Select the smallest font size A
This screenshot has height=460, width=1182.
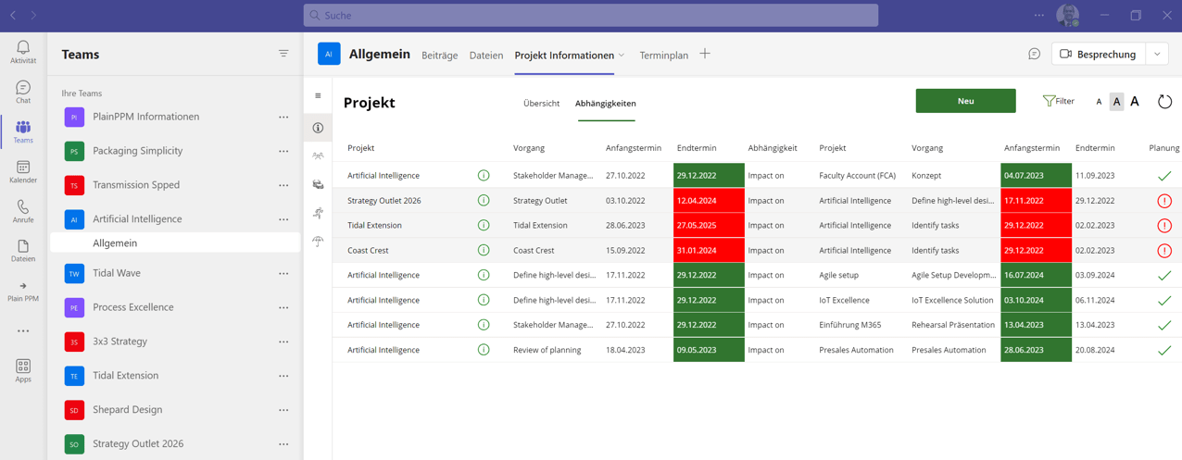point(1099,102)
